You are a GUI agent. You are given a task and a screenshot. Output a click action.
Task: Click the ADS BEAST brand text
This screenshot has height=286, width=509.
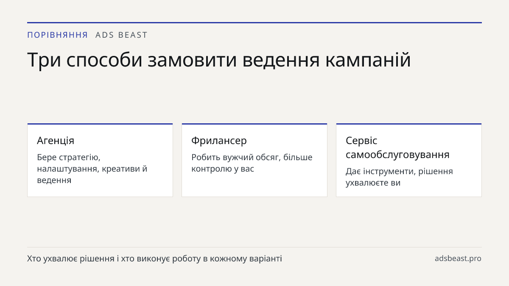click(121, 35)
